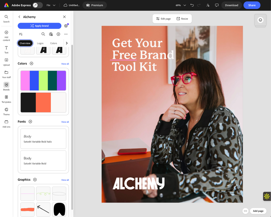Open brand panel more options menu
271x217 pixels.
(66, 34)
